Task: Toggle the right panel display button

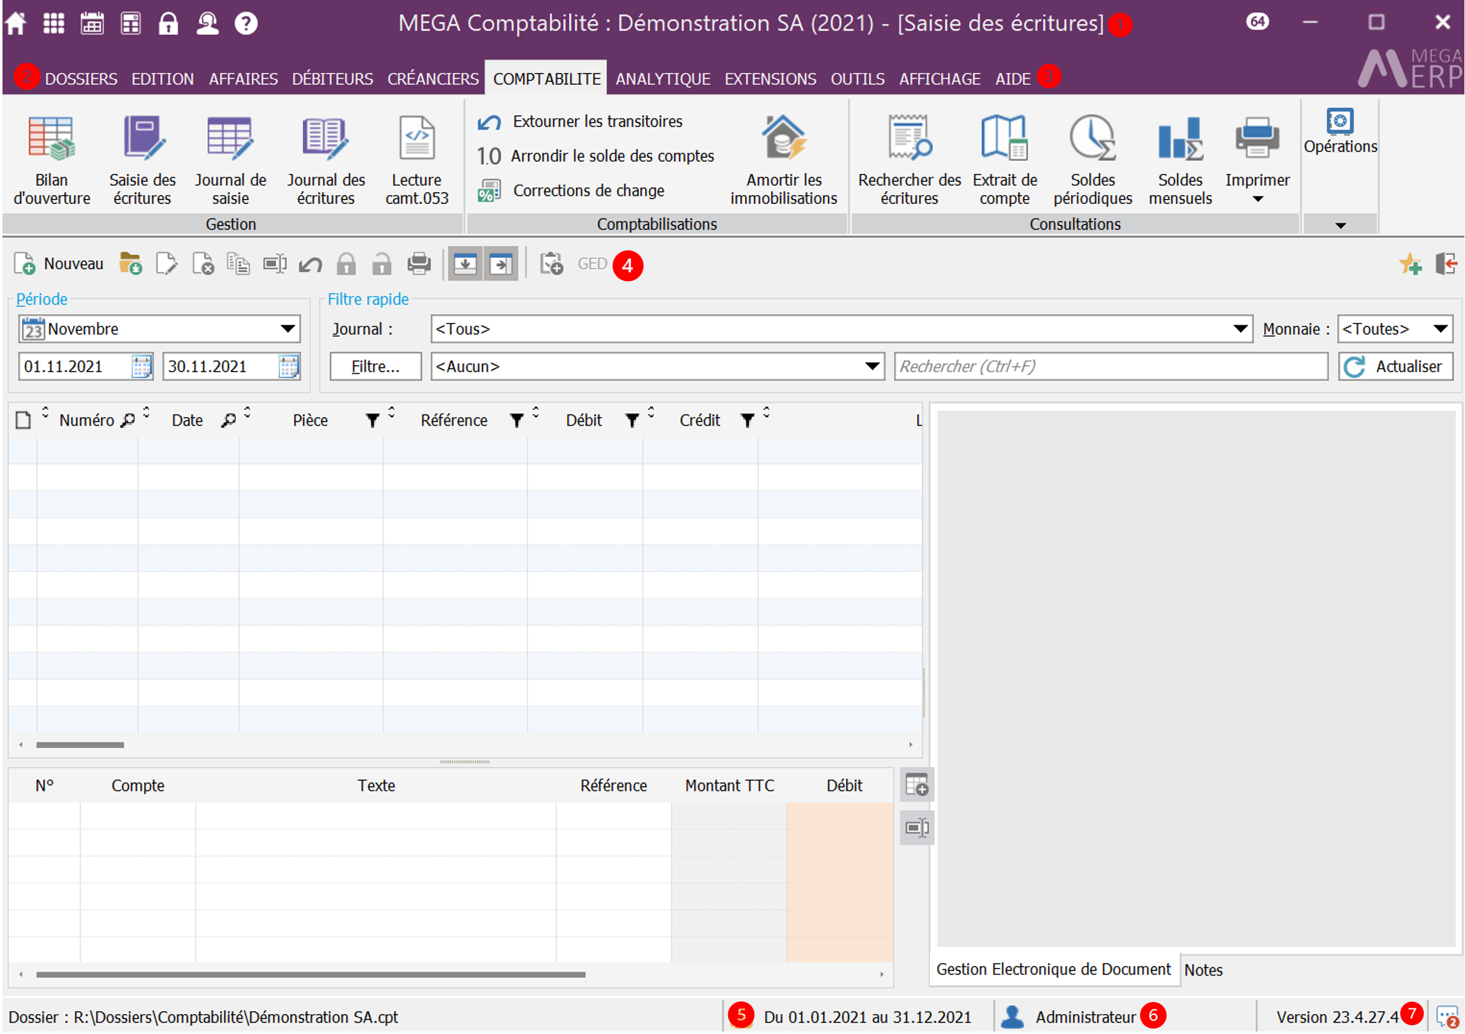Action: tap(501, 264)
